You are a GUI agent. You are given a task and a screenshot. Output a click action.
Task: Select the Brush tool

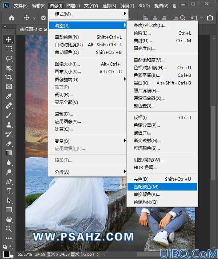coord(9,115)
